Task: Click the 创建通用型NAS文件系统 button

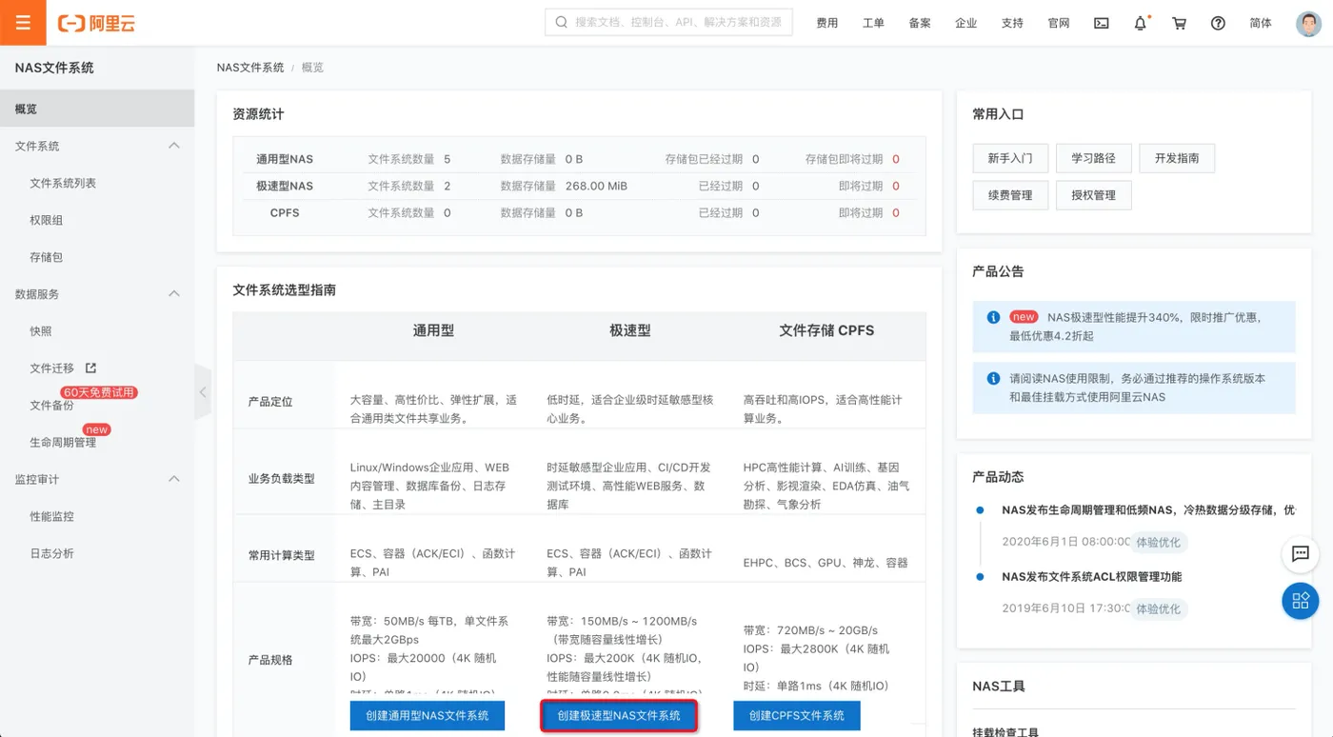Action: point(428,716)
